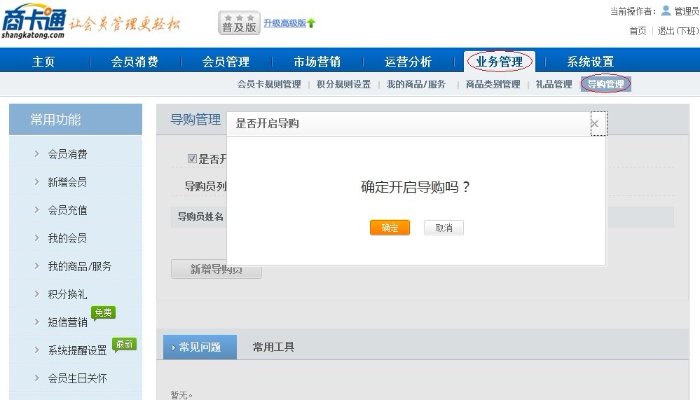Close the 是否开启导购 dialog

(594, 124)
